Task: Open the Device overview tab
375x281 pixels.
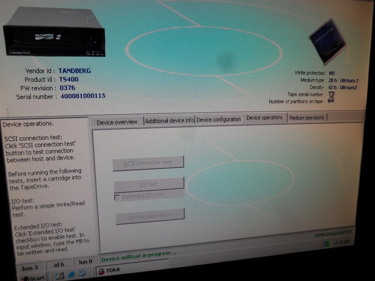Action: pyautogui.click(x=116, y=121)
